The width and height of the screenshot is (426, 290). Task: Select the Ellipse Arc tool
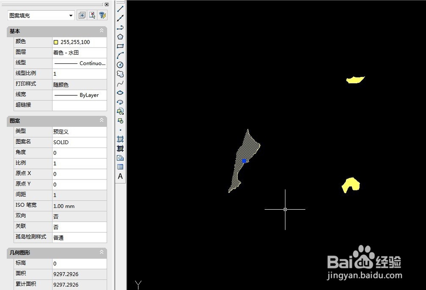point(120,102)
